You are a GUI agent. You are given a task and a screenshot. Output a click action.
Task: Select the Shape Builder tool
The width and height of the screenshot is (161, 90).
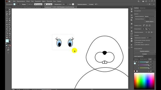click(x=7, y=27)
